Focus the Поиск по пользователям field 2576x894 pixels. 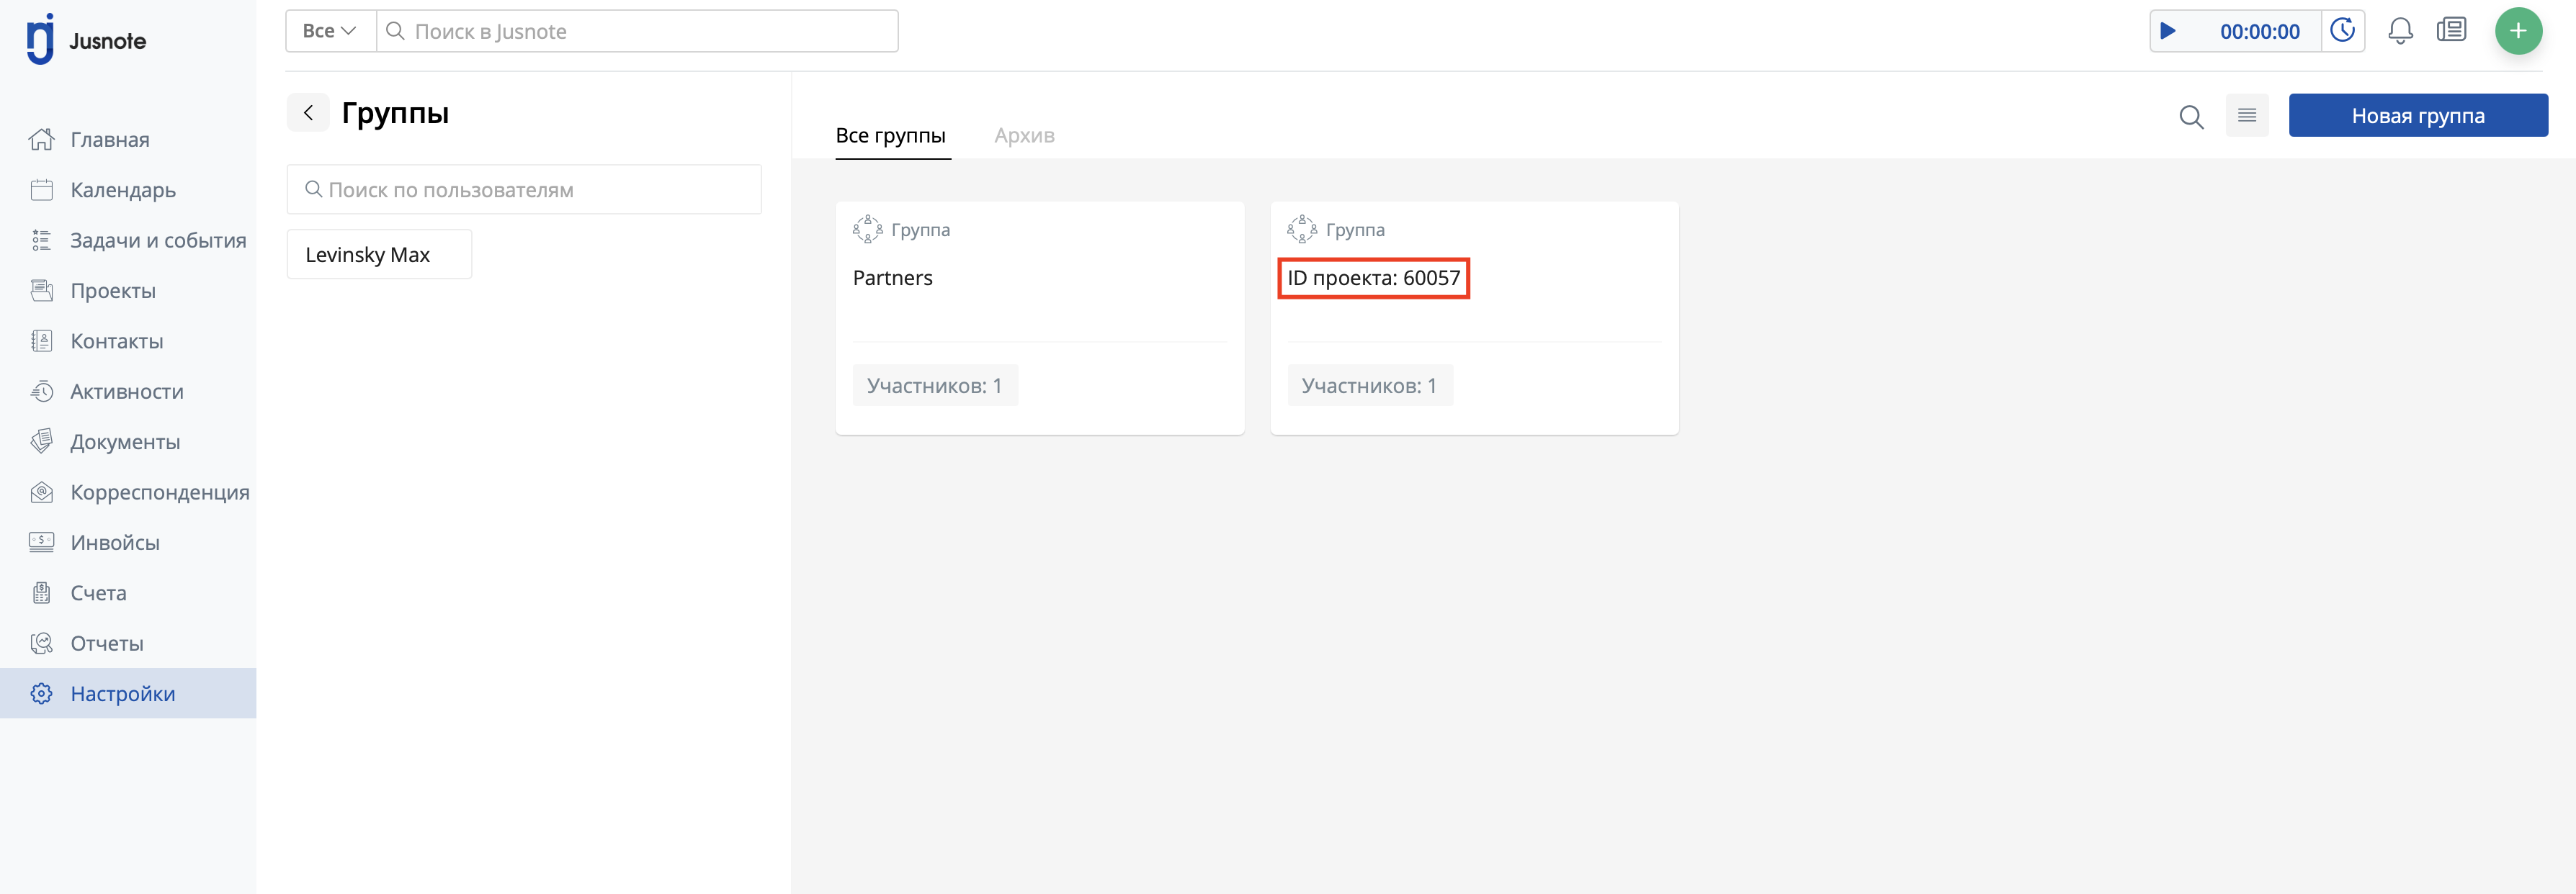(524, 190)
